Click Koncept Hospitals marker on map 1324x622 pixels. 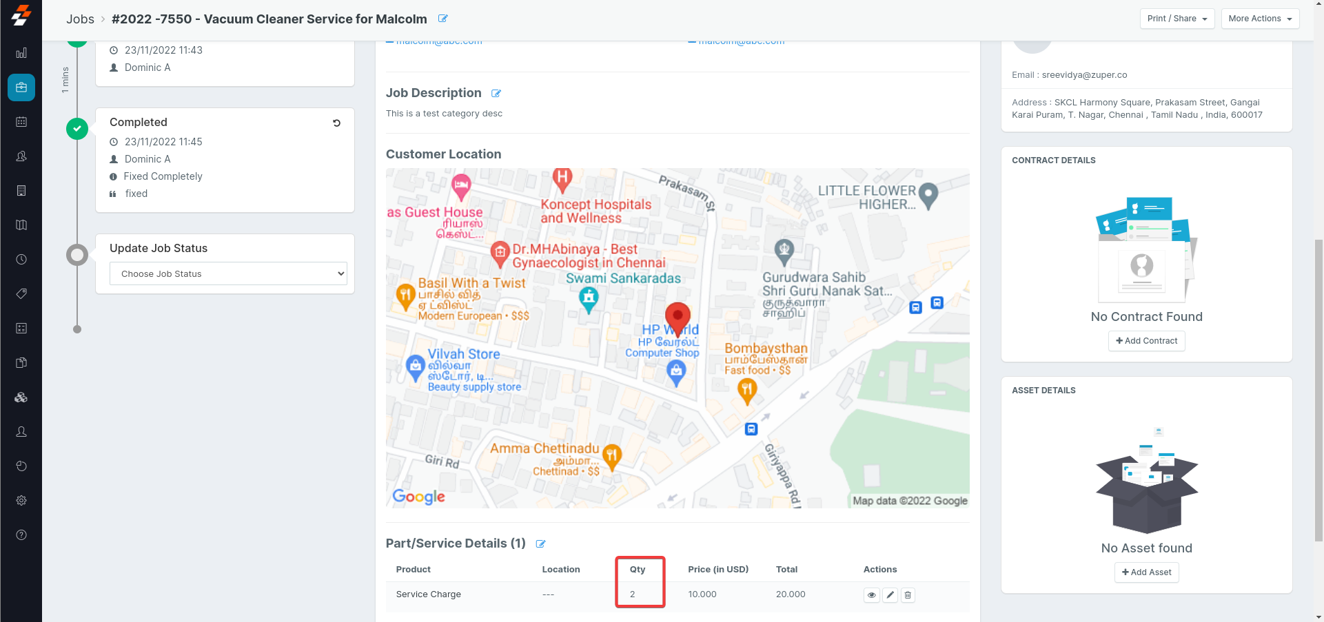click(x=562, y=180)
